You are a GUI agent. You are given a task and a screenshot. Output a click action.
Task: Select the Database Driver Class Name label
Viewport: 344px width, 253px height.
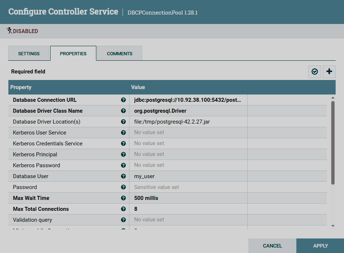coord(48,111)
